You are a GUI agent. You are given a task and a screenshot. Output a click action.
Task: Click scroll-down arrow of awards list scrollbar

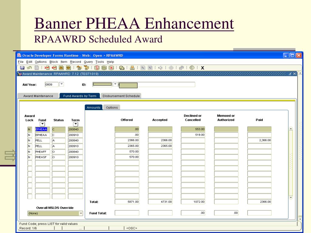click(x=291, y=198)
